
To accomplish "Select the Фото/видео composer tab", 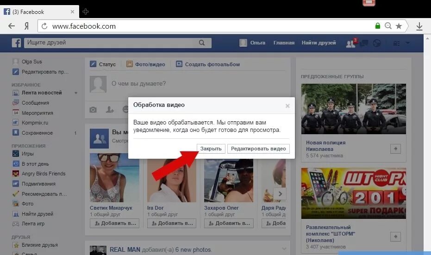I will tap(146, 64).
